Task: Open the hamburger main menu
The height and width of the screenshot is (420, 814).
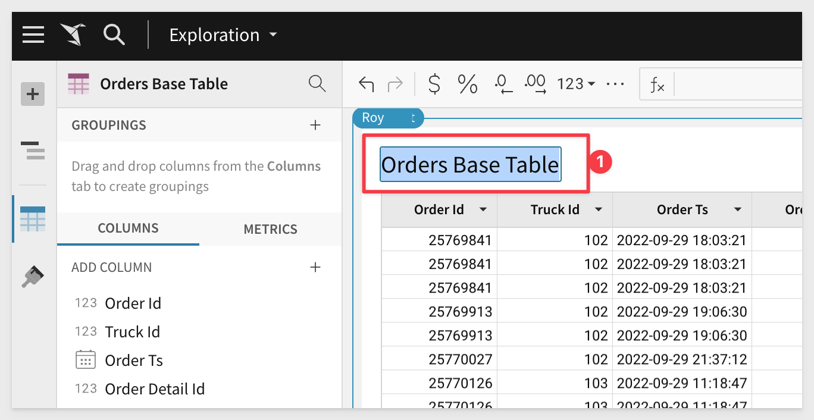Action: (x=33, y=35)
